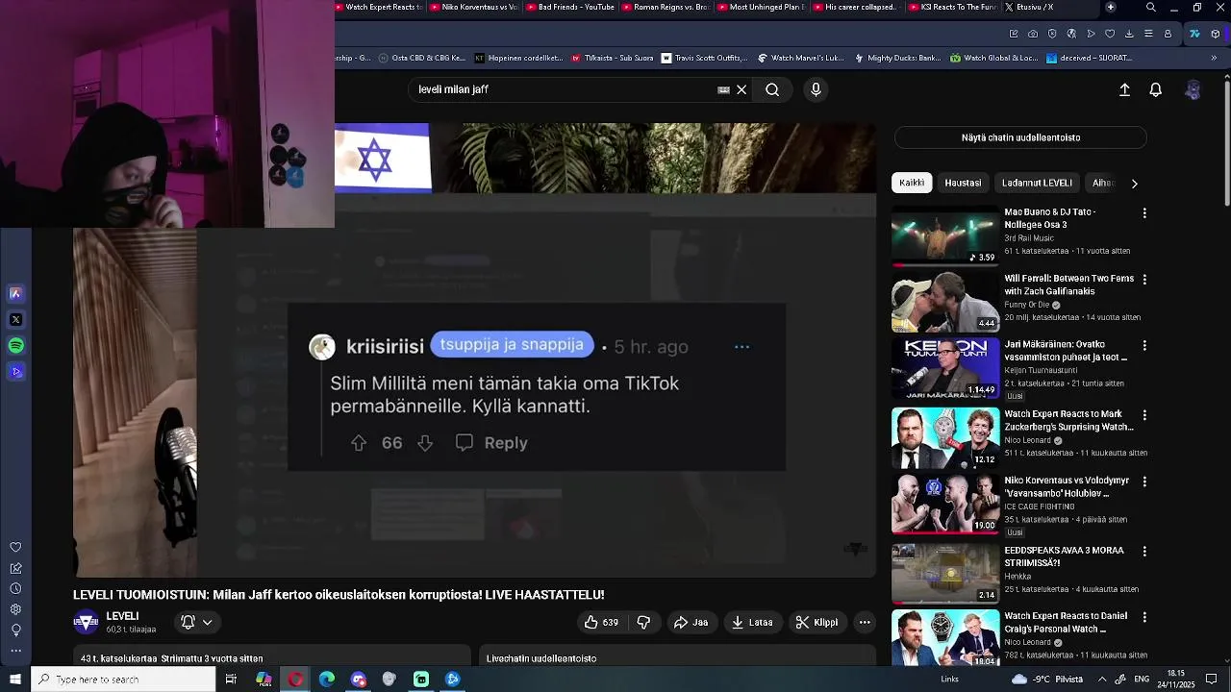
Task: Open the X (Twitter) sidebar panel
Action: pyautogui.click(x=15, y=319)
